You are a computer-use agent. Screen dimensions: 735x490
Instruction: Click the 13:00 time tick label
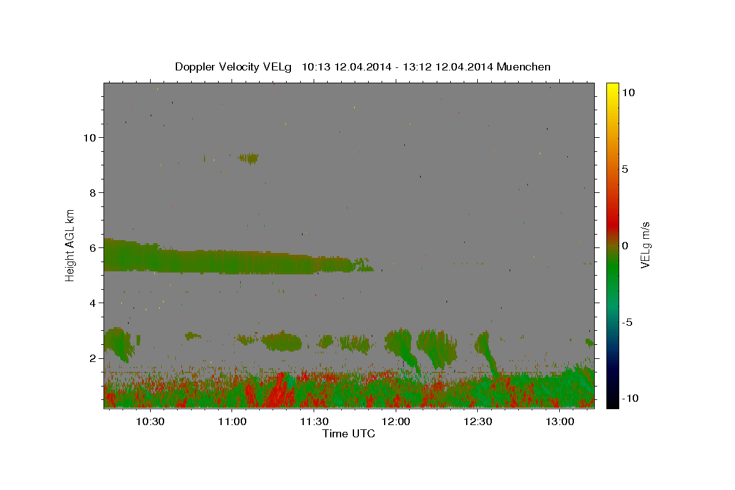point(560,422)
